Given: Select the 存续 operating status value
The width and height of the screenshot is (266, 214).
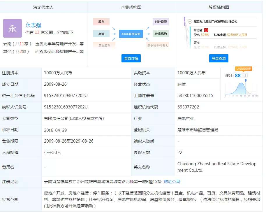Looking at the screenshot, I should click(x=182, y=84).
